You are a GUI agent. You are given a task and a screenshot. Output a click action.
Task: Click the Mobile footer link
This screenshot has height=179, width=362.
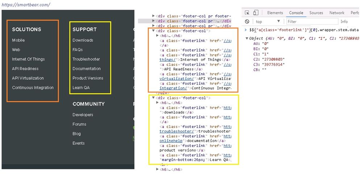click(x=18, y=40)
